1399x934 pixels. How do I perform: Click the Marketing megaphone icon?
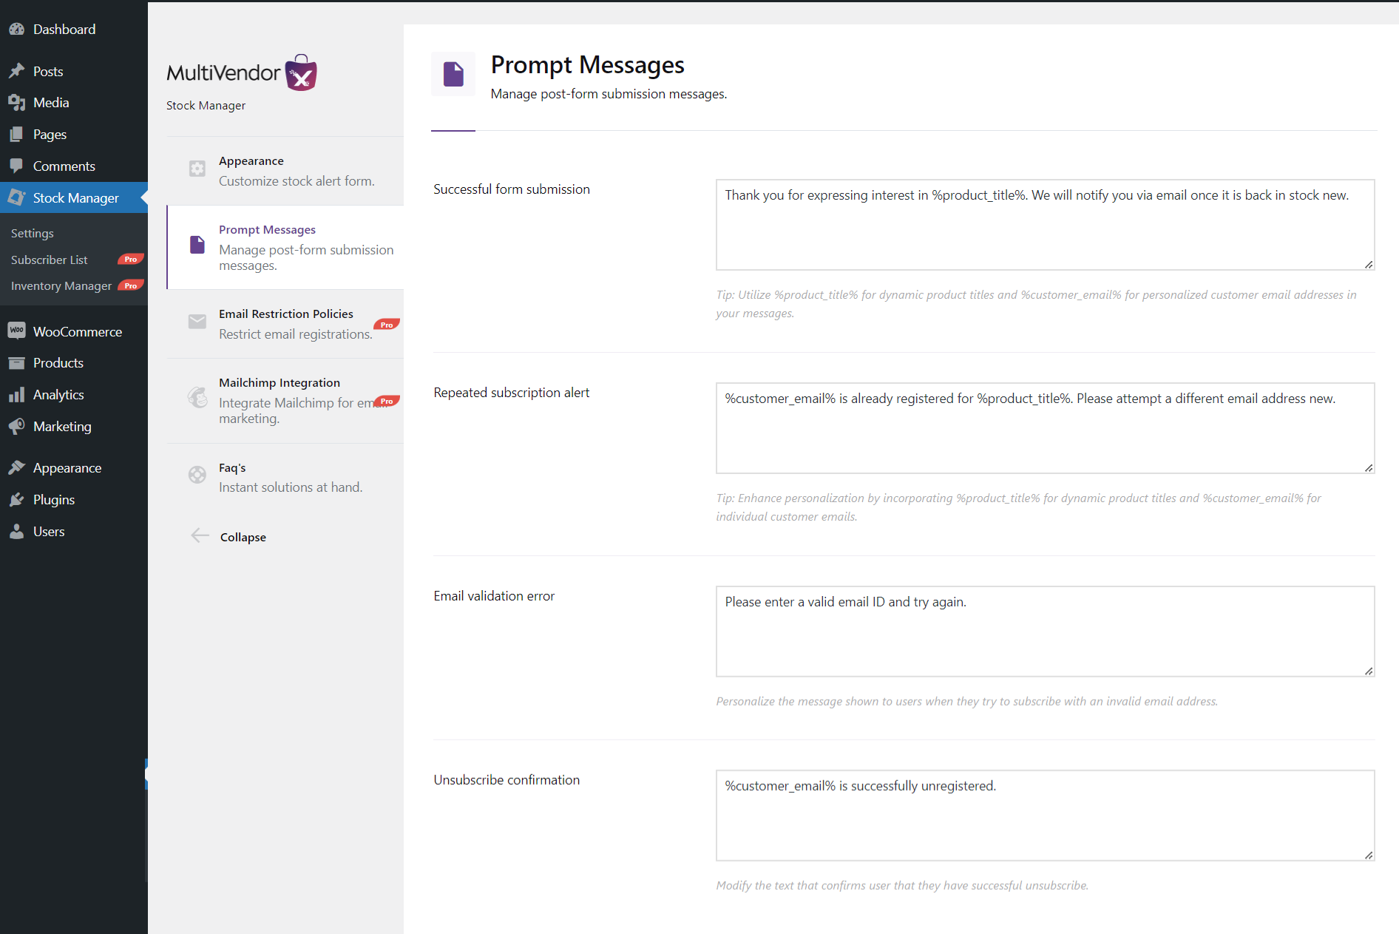16,427
